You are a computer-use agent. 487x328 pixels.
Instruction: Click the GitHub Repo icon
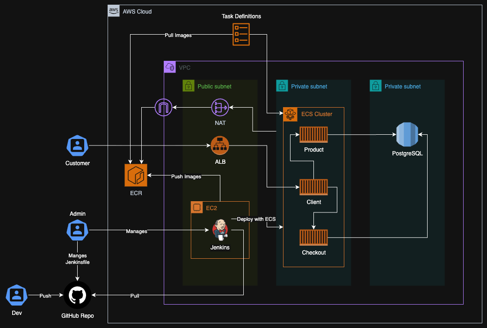(78, 295)
